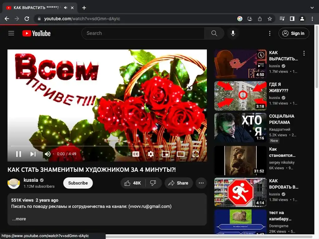Screen dimensions: 319x239
Task: Open media controls in toolbar
Action: 282,19
